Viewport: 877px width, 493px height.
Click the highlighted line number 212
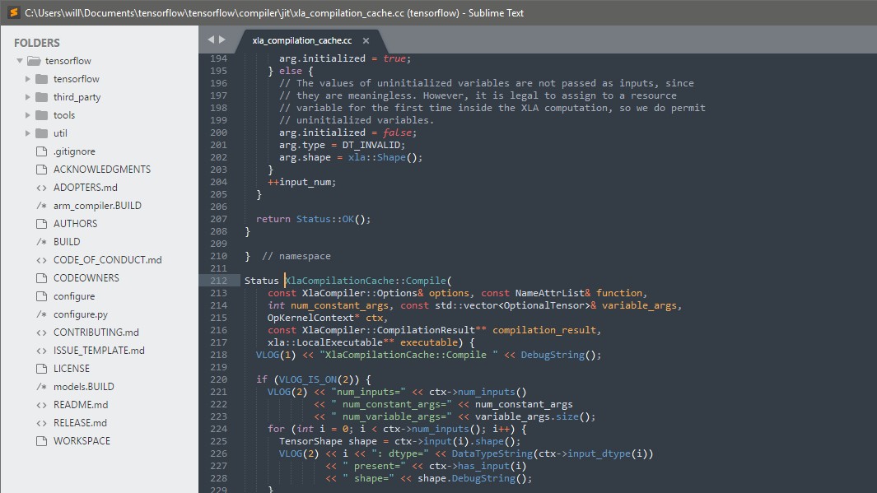(218, 280)
